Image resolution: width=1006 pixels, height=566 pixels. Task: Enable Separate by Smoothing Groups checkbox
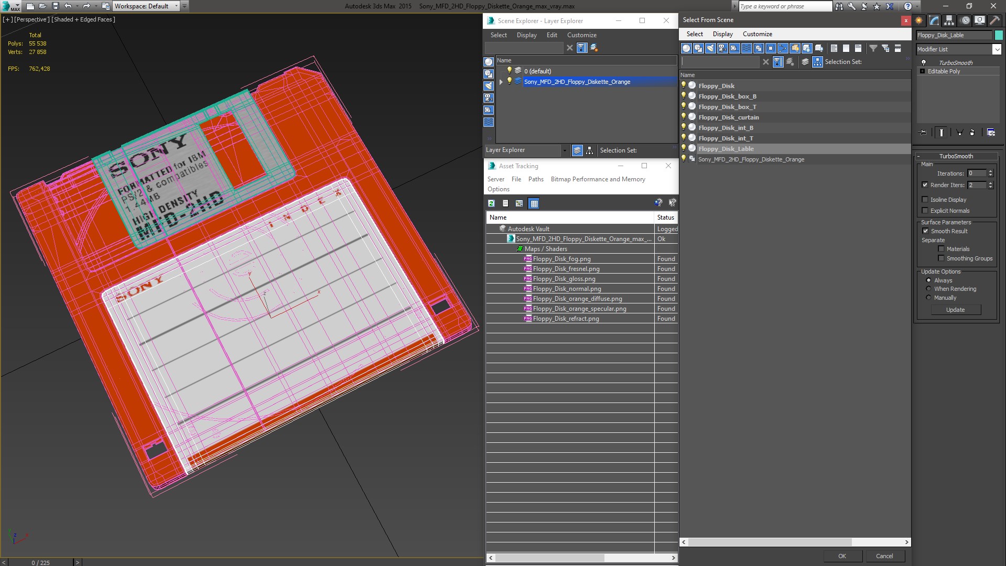pos(941,258)
